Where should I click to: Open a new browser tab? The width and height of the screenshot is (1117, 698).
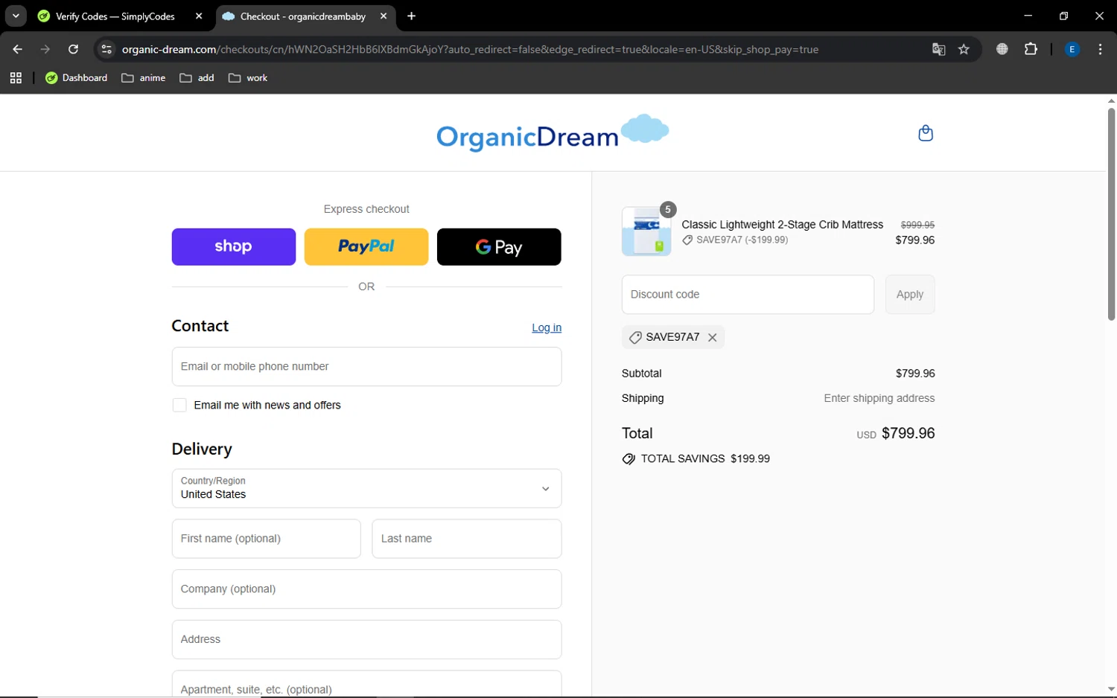411,16
